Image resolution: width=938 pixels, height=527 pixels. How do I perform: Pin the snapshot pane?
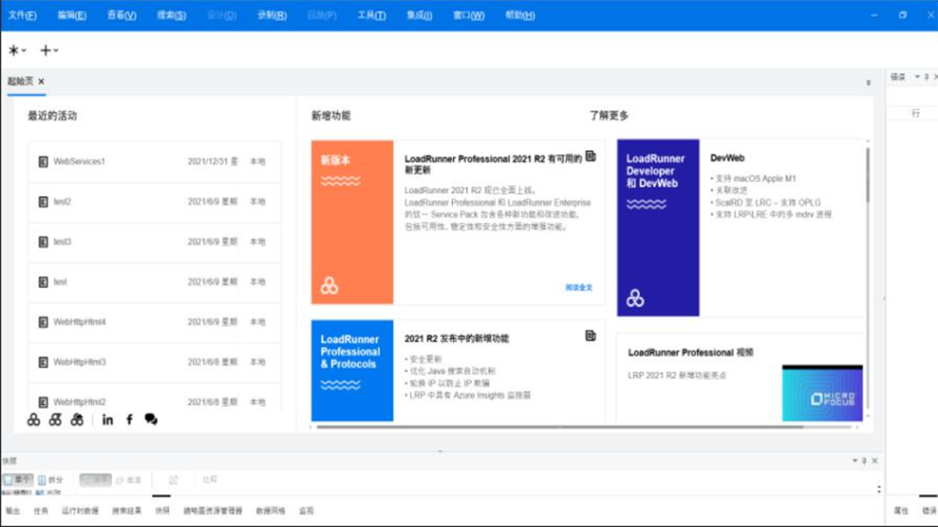(864, 460)
